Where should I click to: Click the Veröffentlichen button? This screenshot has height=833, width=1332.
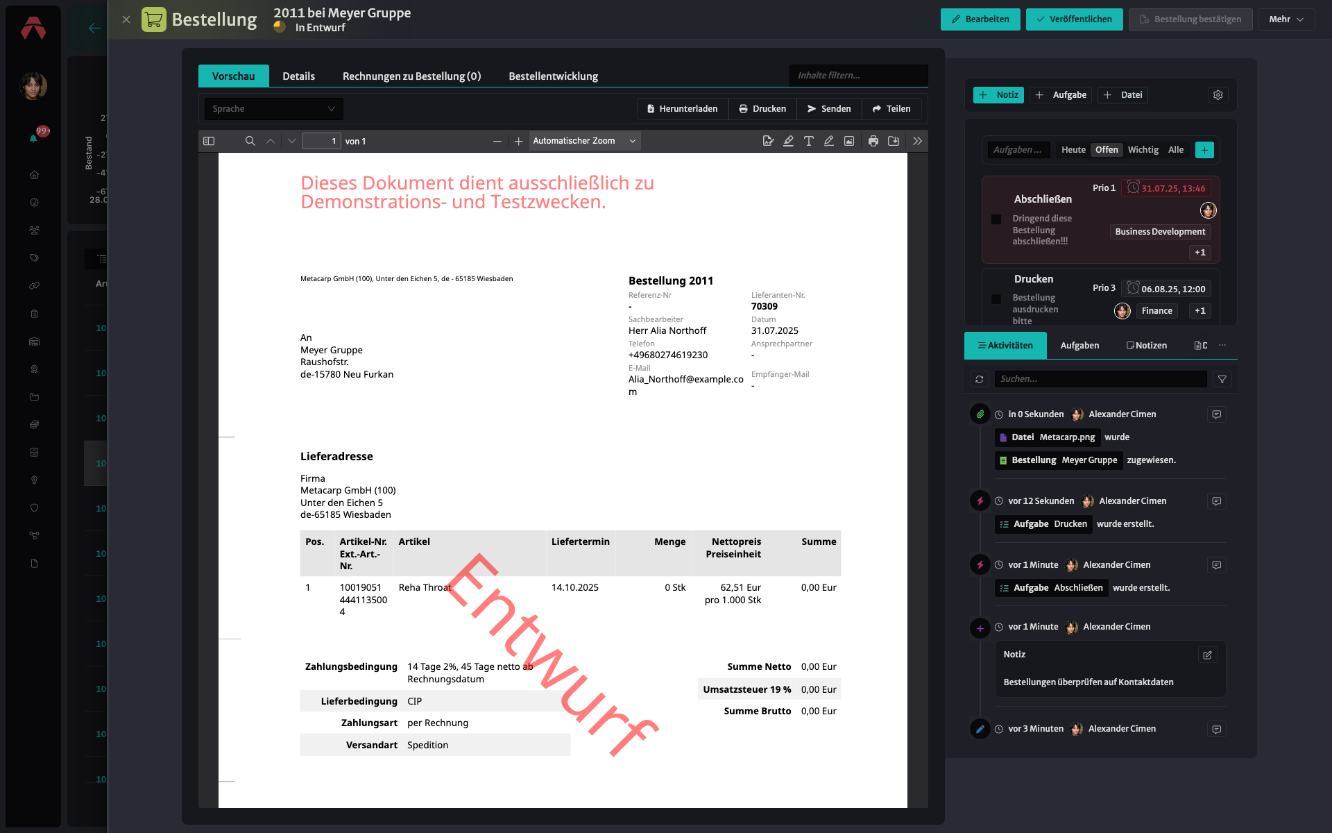pos(1074,19)
